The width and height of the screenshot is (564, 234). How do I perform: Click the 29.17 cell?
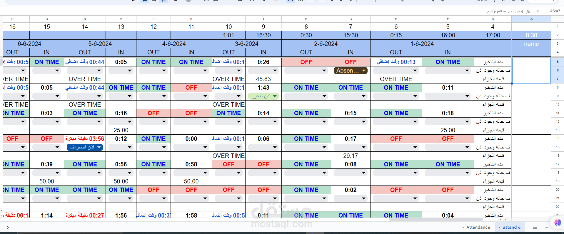351,156
